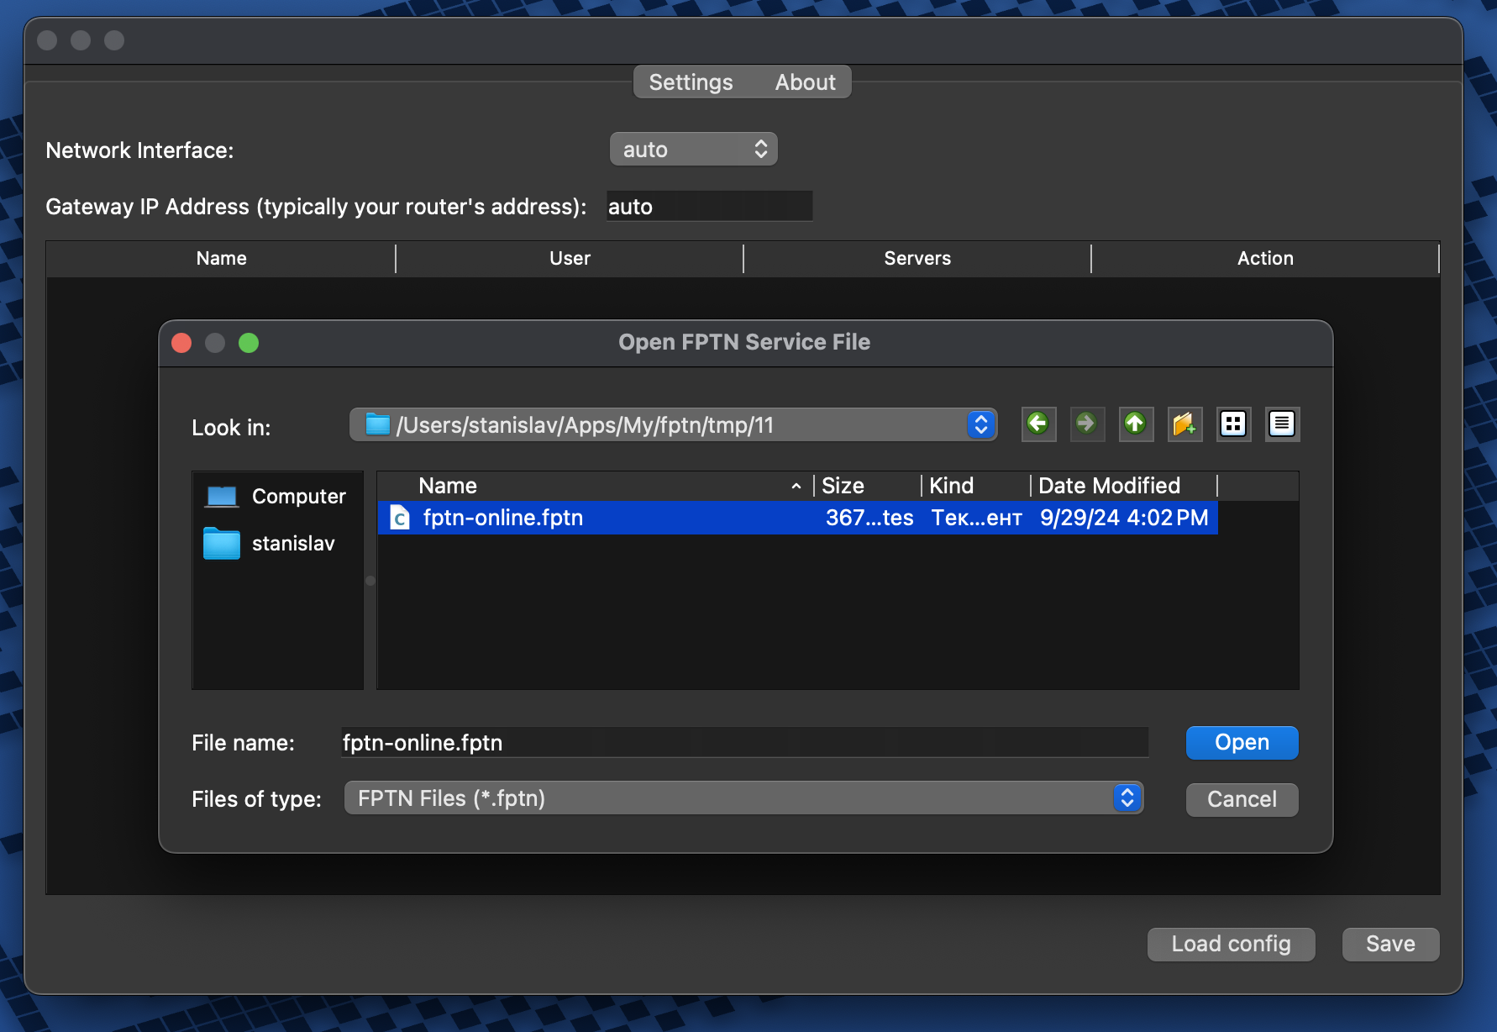
Task: Click Load config button
Action: point(1231,944)
